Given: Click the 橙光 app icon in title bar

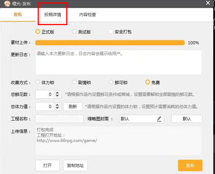Looking at the screenshot, I should coord(6,3).
